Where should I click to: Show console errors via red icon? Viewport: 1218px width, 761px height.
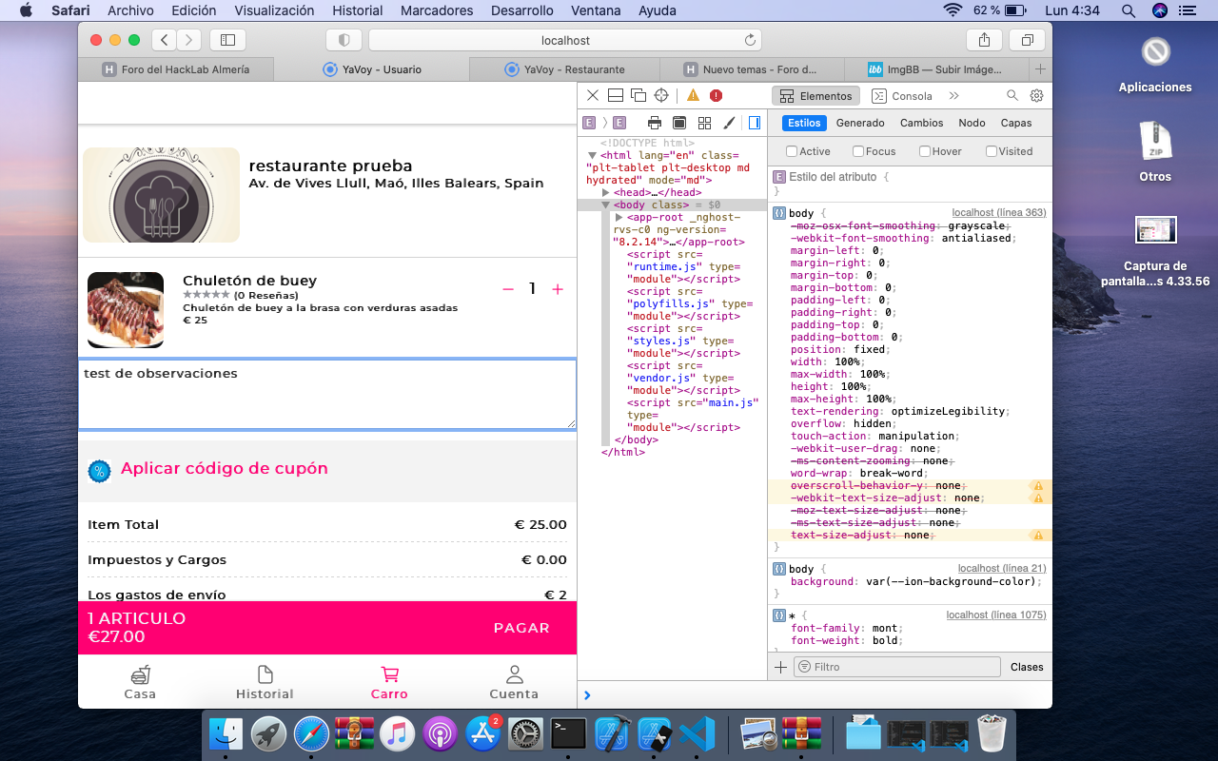tap(716, 95)
